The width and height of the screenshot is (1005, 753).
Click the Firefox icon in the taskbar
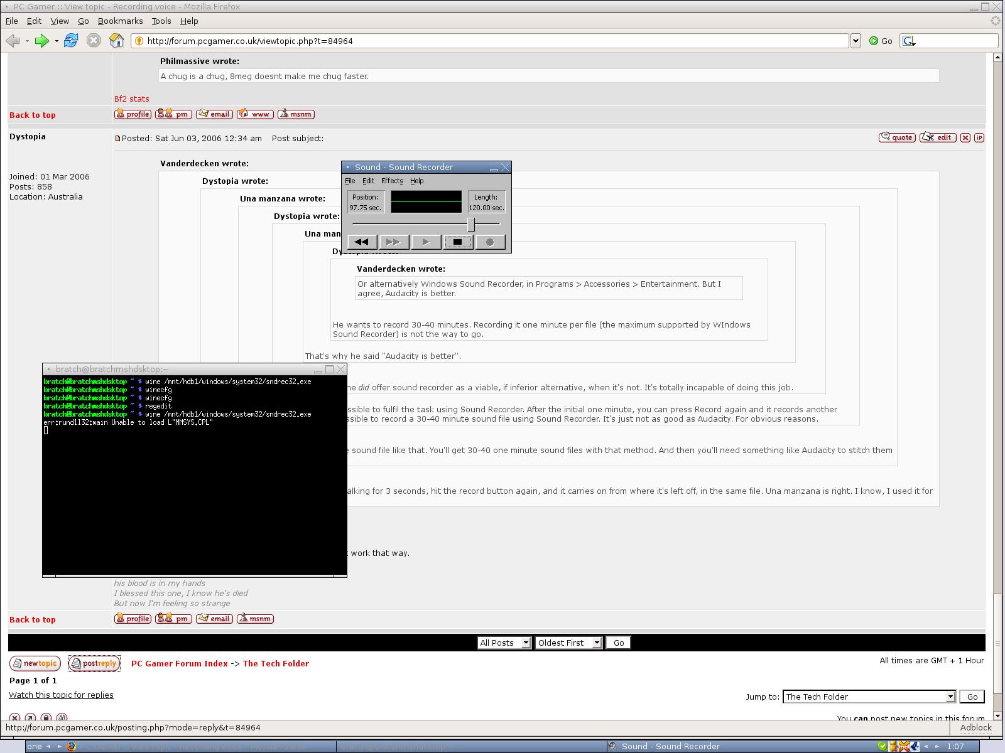[71, 746]
